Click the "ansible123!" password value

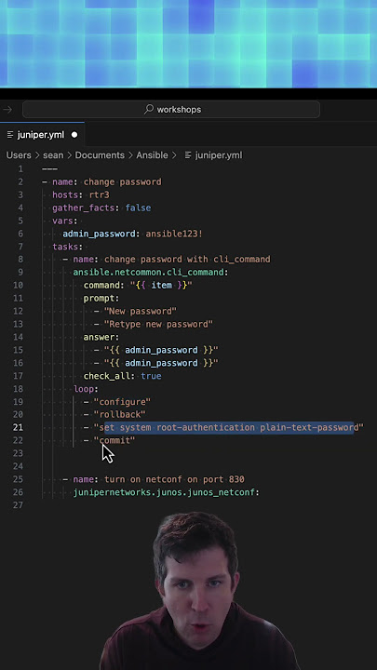(x=174, y=234)
